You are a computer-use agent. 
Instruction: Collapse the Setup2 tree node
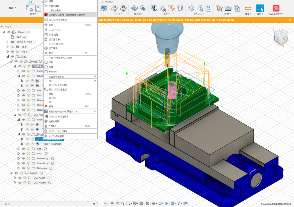click(x=11, y=173)
